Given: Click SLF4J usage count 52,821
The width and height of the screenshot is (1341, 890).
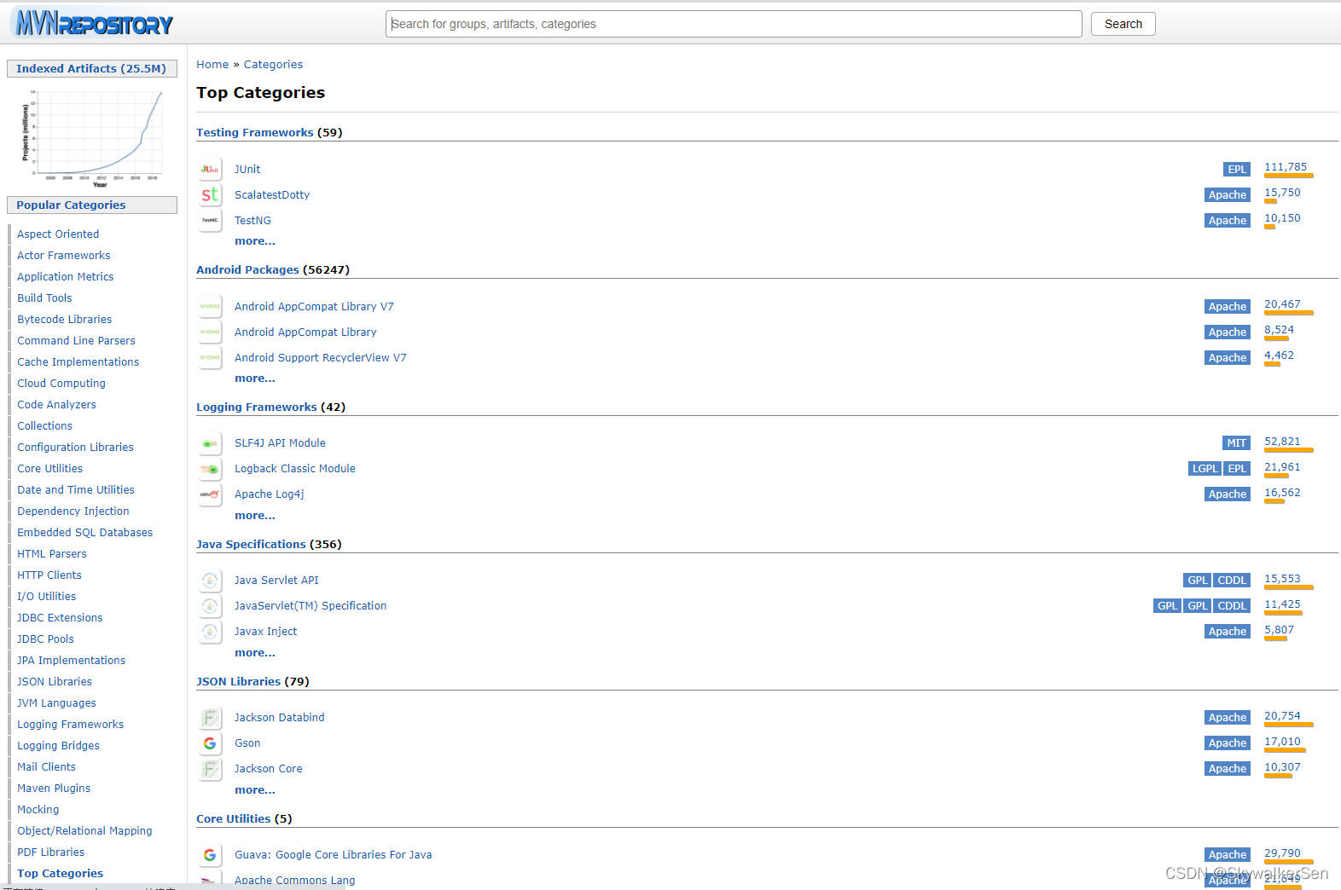Looking at the screenshot, I should click(x=1282, y=442).
